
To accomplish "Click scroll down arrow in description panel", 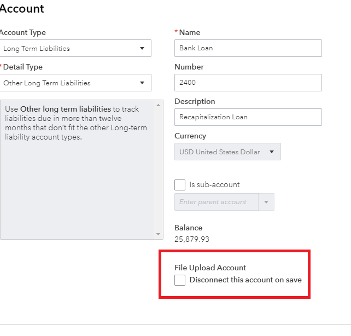I will coord(159,234).
